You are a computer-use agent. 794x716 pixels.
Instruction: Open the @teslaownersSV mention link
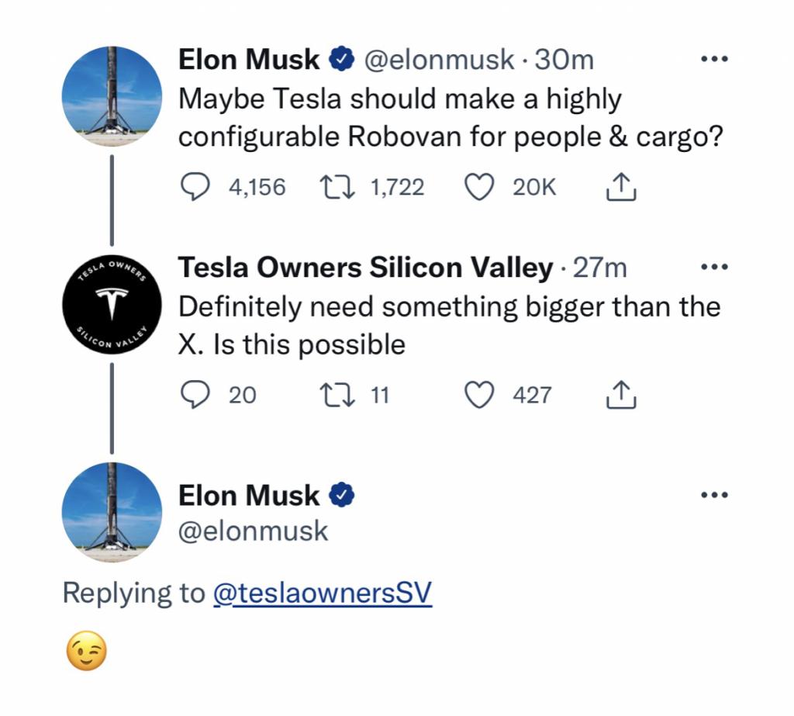[323, 593]
